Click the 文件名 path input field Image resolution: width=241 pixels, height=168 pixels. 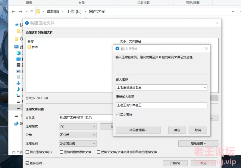click(86, 118)
